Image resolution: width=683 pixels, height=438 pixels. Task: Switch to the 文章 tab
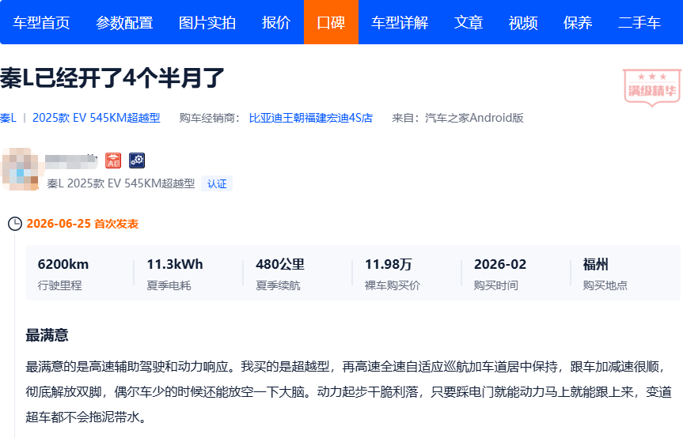(x=469, y=22)
